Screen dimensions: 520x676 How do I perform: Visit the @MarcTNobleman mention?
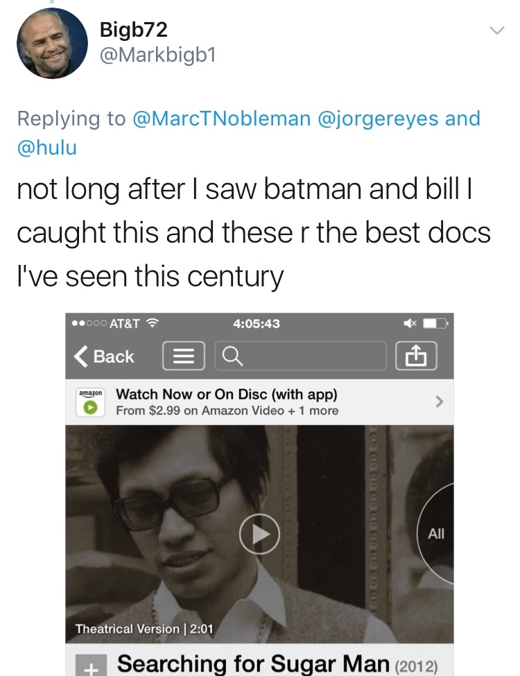(x=221, y=119)
